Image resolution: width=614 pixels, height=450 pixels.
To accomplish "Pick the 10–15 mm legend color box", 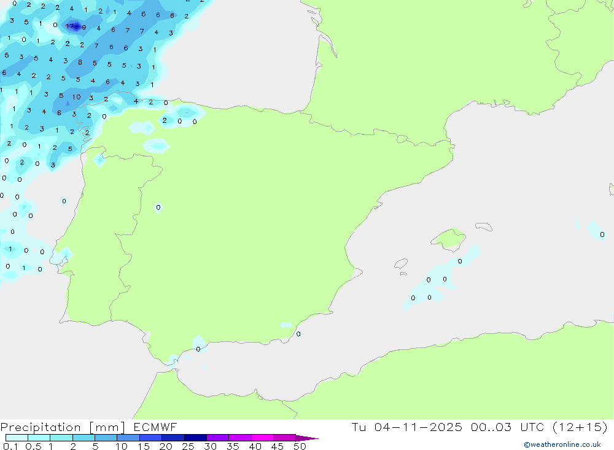I will coord(128,438).
